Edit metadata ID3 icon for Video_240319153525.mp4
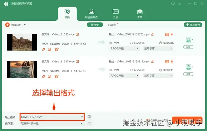Image resolution: width=207 pixels, height=131 pixels. pos(167,35)
